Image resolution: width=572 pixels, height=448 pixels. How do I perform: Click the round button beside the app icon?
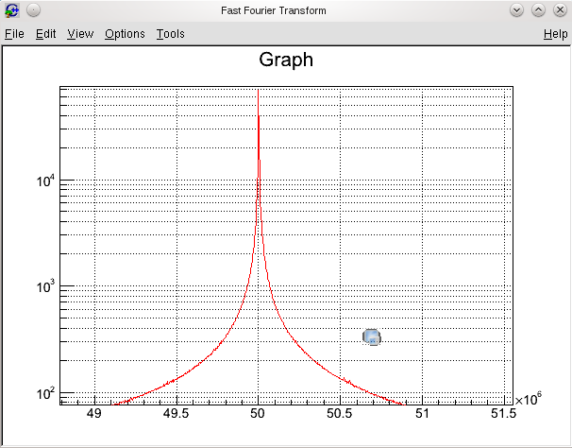pos(33,10)
